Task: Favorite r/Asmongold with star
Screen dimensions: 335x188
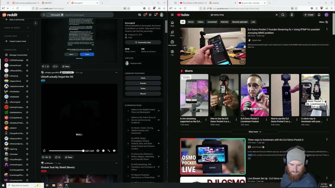Action: point(27,102)
